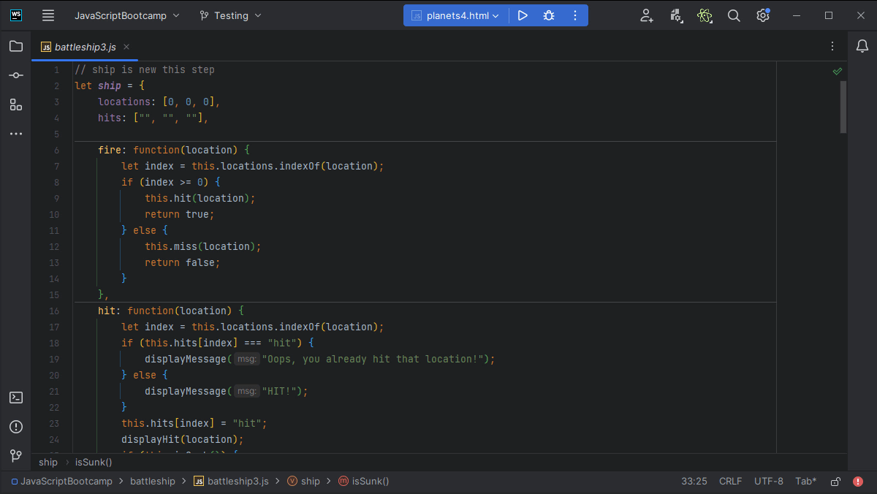Viewport: 877px width, 494px height.
Task: Expand the Testing branch dropdown
Action: (230, 15)
